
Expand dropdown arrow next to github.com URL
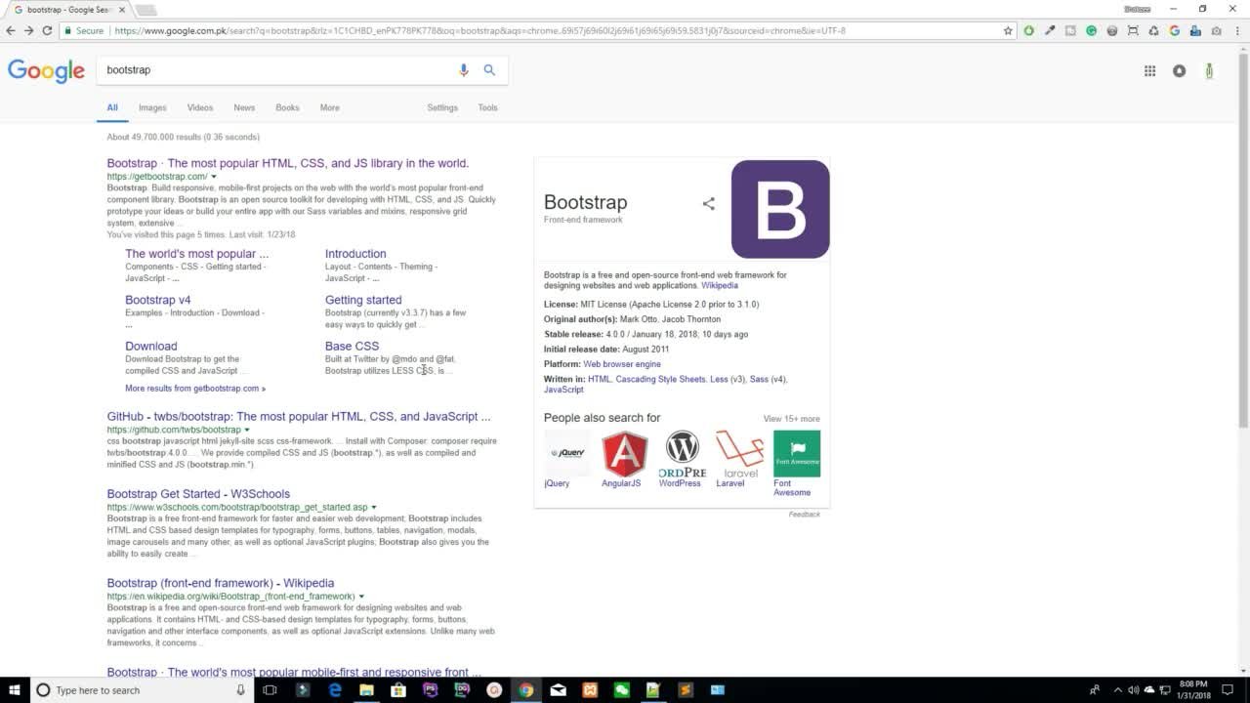click(x=247, y=430)
